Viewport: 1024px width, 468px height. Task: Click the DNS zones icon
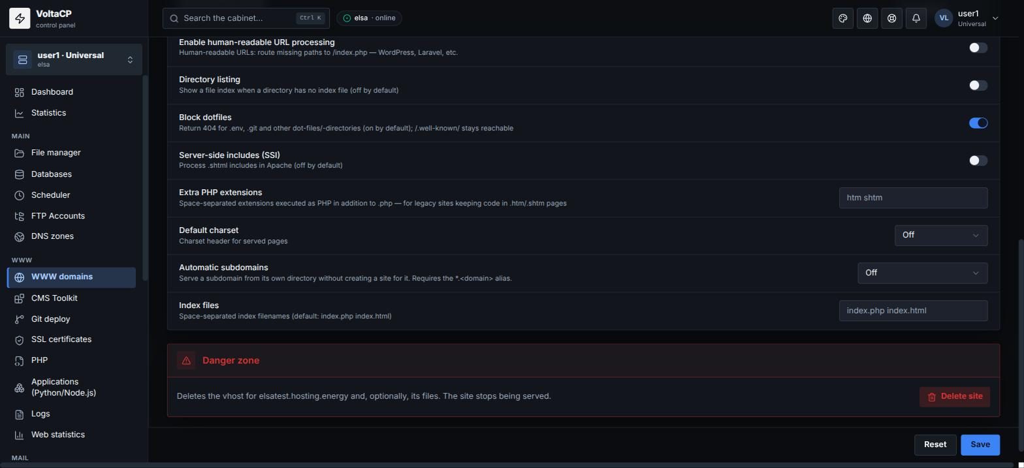(x=20, y=236)
